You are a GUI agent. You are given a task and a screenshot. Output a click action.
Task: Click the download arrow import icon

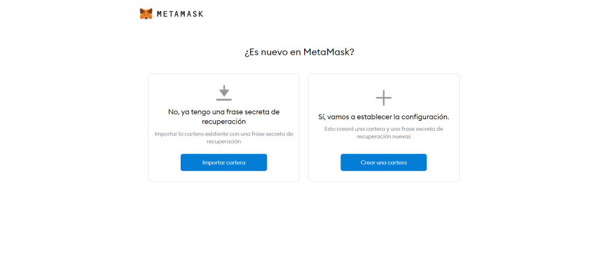click(224, 90)
